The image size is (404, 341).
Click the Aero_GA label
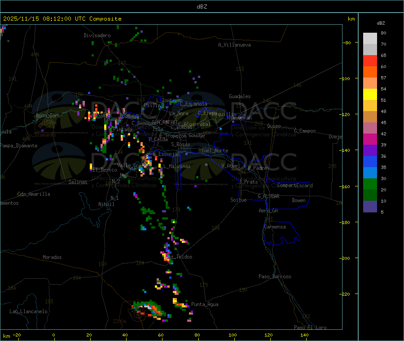tap(268, 211)
